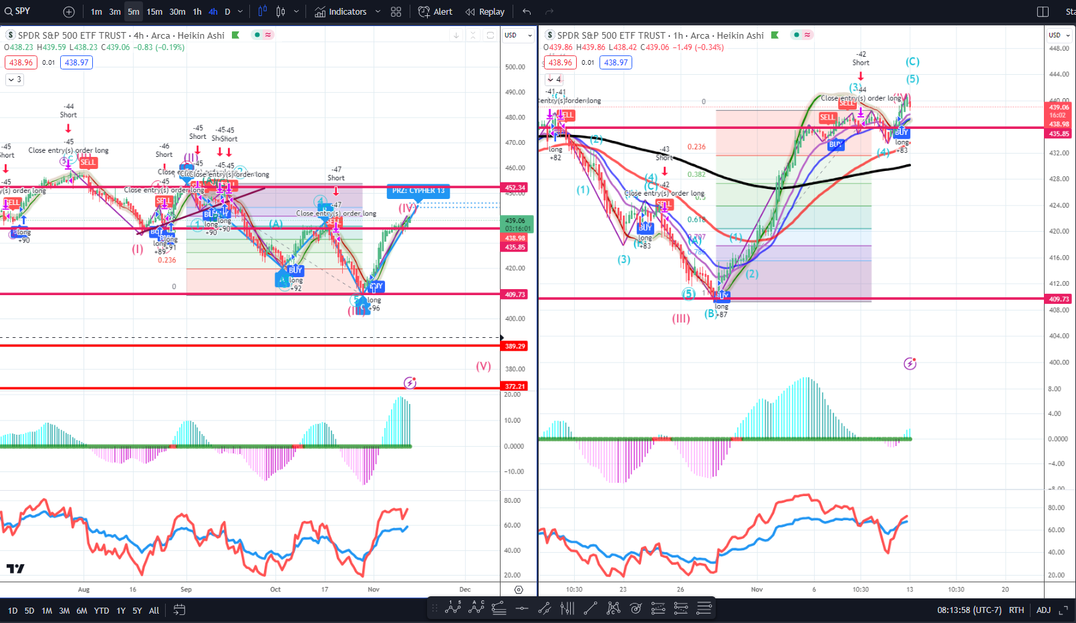Select the Elliott impulse wave (1-5) tool
The height and width of the screenshot is (623, 1076).
point(453,608)
